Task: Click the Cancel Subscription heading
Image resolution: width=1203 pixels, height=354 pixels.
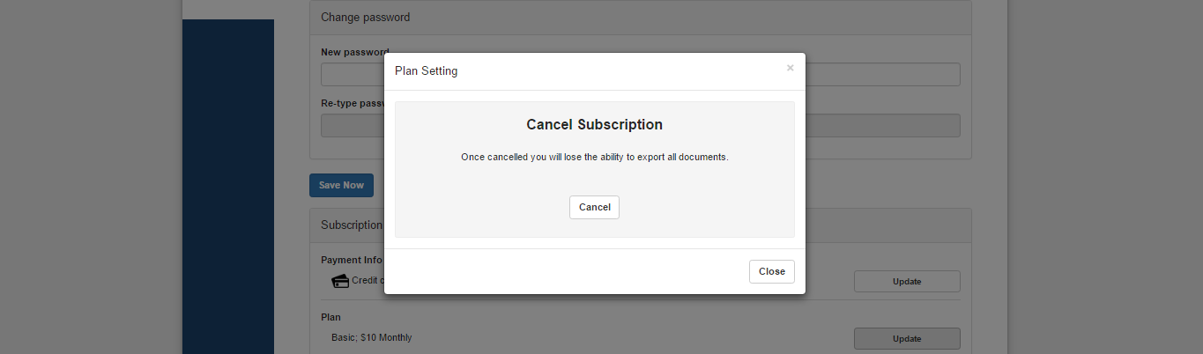Action: click(594, 125)
